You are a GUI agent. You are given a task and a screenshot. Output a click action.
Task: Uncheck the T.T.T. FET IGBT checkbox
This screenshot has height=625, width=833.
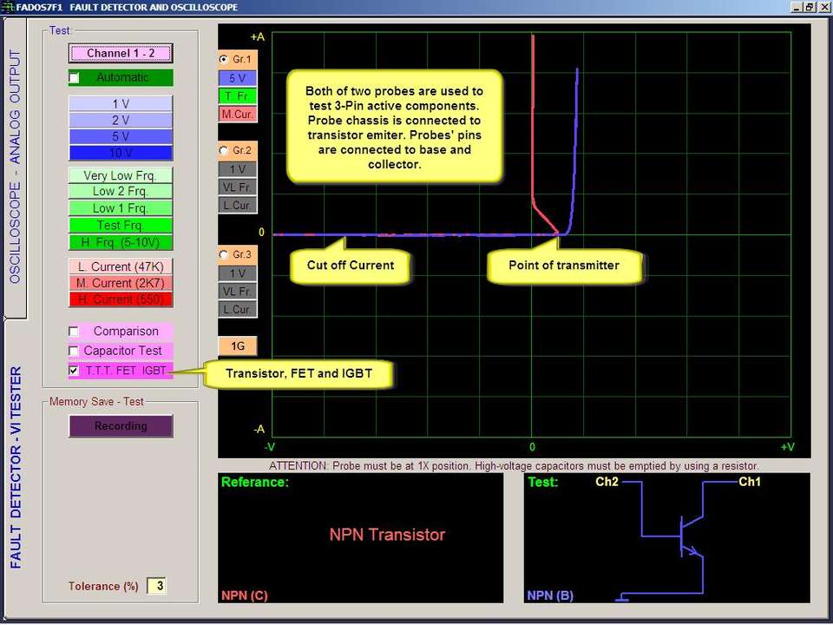75,371
